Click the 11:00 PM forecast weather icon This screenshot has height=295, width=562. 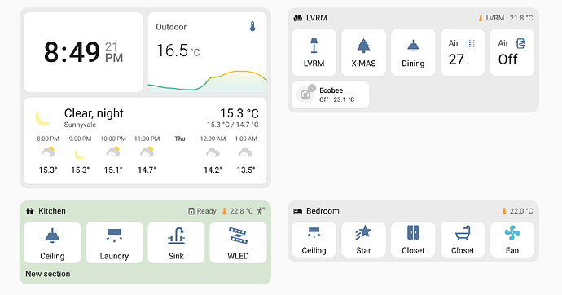[147, 152]
